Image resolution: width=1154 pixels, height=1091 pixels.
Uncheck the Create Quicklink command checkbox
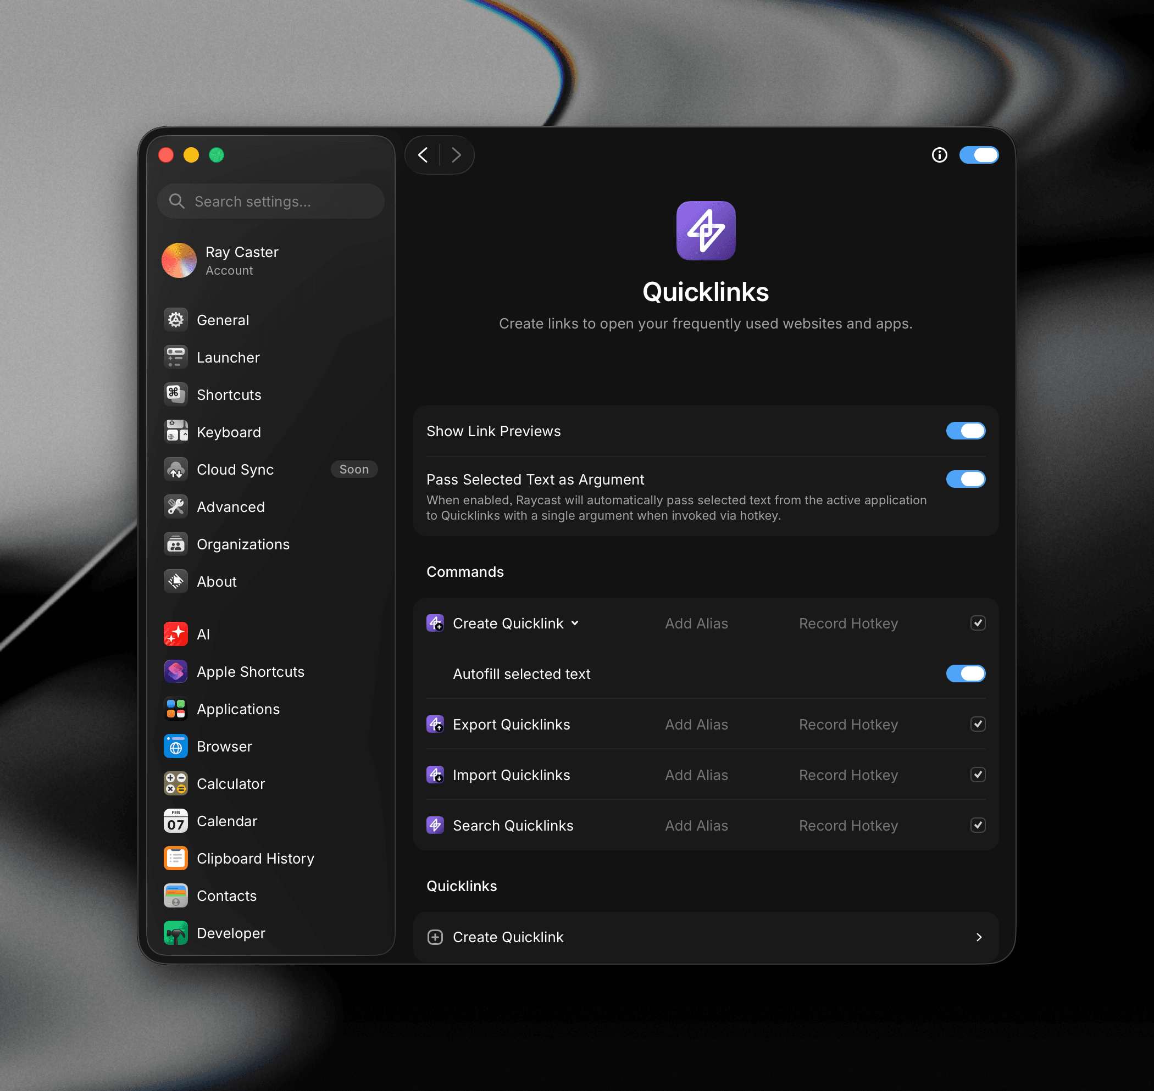click(978, 623)
